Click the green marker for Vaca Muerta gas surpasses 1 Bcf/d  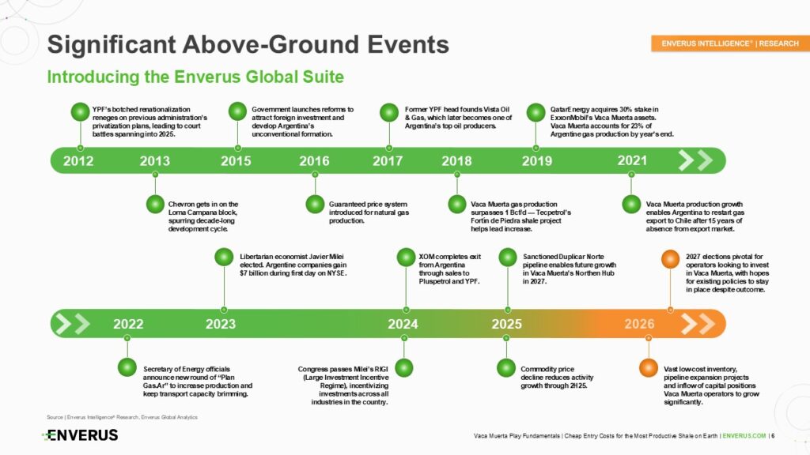click(x=456, y=205)
